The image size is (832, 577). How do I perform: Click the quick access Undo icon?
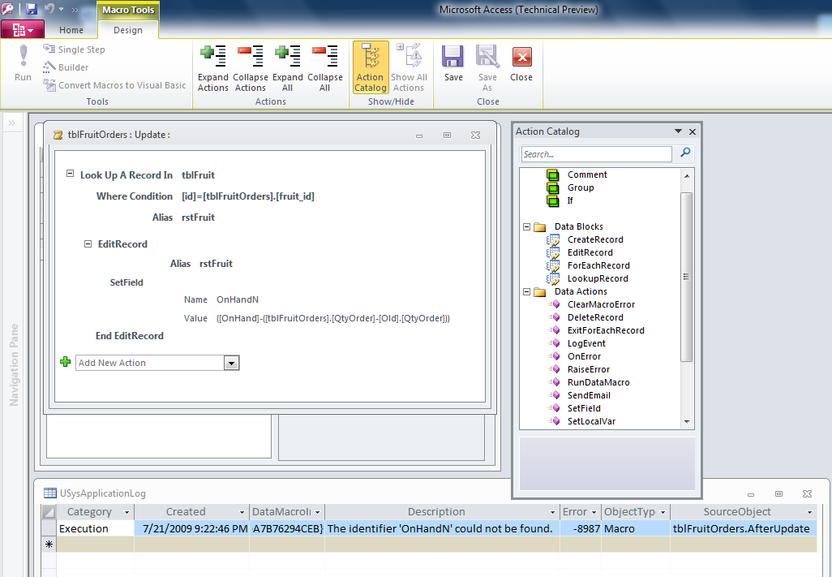point(49,8)
